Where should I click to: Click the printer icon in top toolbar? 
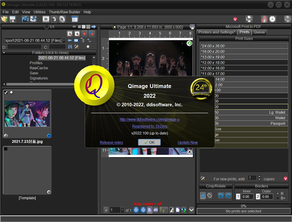[249, 19]
